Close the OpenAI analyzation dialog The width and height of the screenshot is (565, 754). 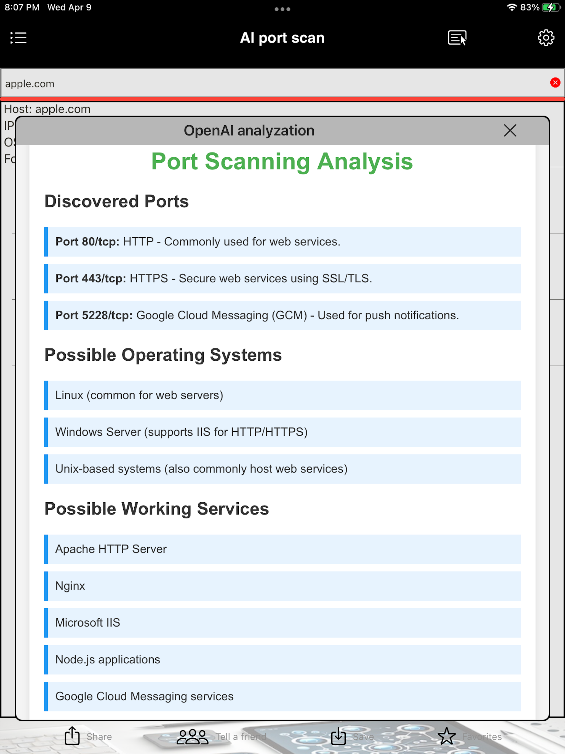(510, 131)
